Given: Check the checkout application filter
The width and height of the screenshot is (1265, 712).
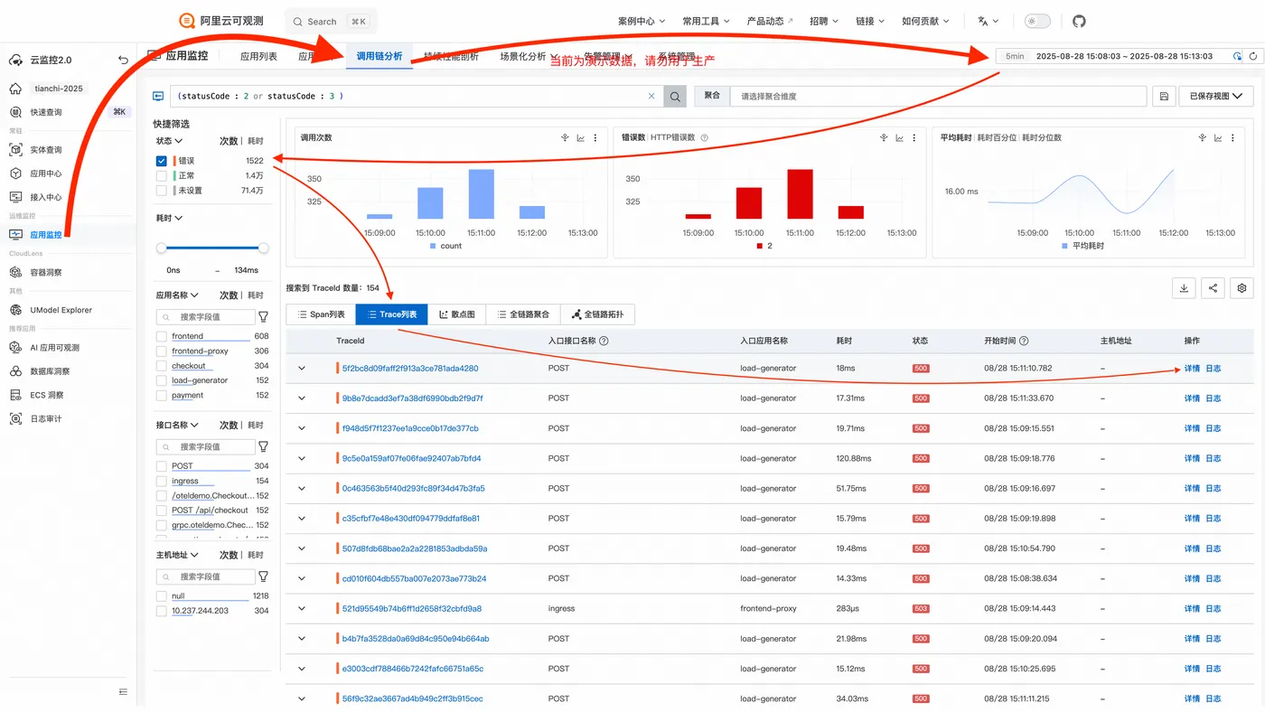Looking at the screenshot, I should tap(162, 366).
